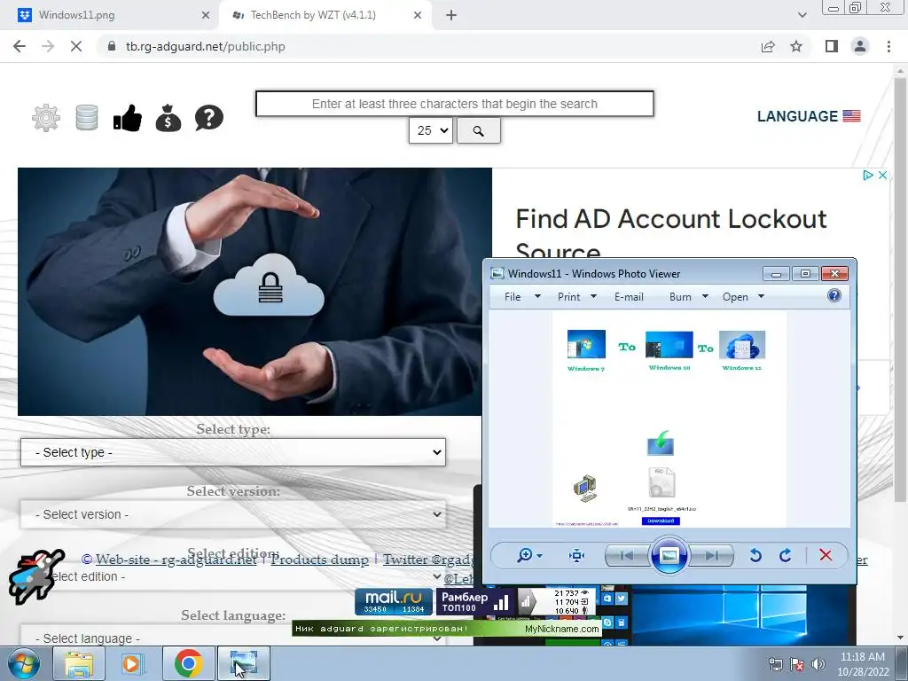Close the Windows11.png tab
Viewport: 908px width, 681px height.
click(206, 15)
